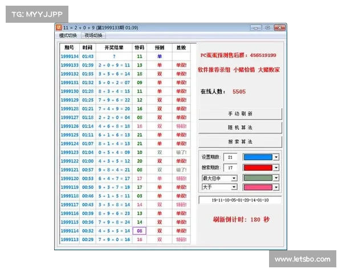This screenshot has width=342, height=273.
Task: Click the 预测 column header
Action: (x=160, y=47)
